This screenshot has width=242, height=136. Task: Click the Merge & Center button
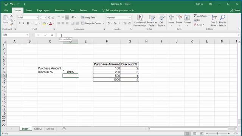[92, 23]
